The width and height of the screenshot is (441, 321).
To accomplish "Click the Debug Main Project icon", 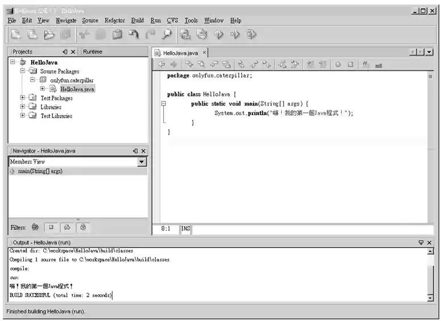I will pos(235,35).
